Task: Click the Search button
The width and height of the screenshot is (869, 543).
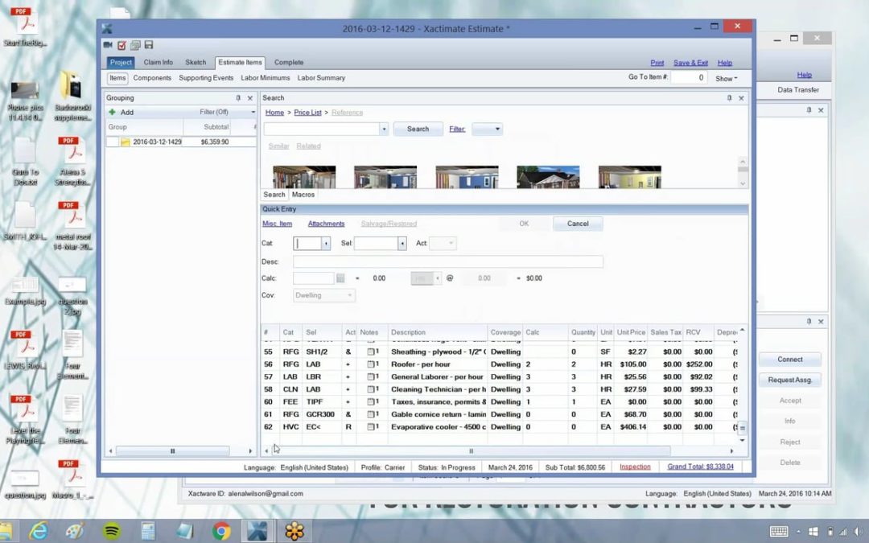Action: pos(418,129)
